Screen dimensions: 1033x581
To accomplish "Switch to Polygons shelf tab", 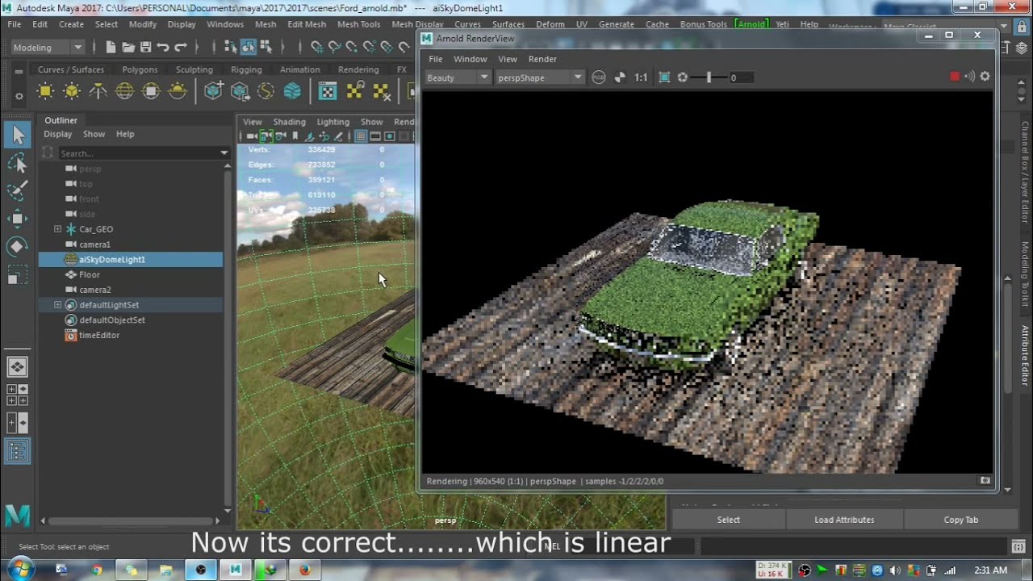I will [140, 69].
